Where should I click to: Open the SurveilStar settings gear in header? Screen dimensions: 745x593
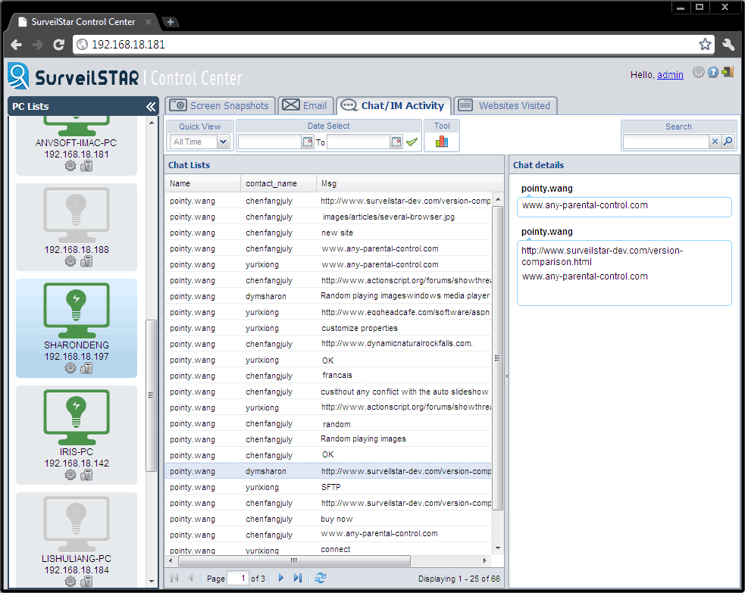coord(699,72)
